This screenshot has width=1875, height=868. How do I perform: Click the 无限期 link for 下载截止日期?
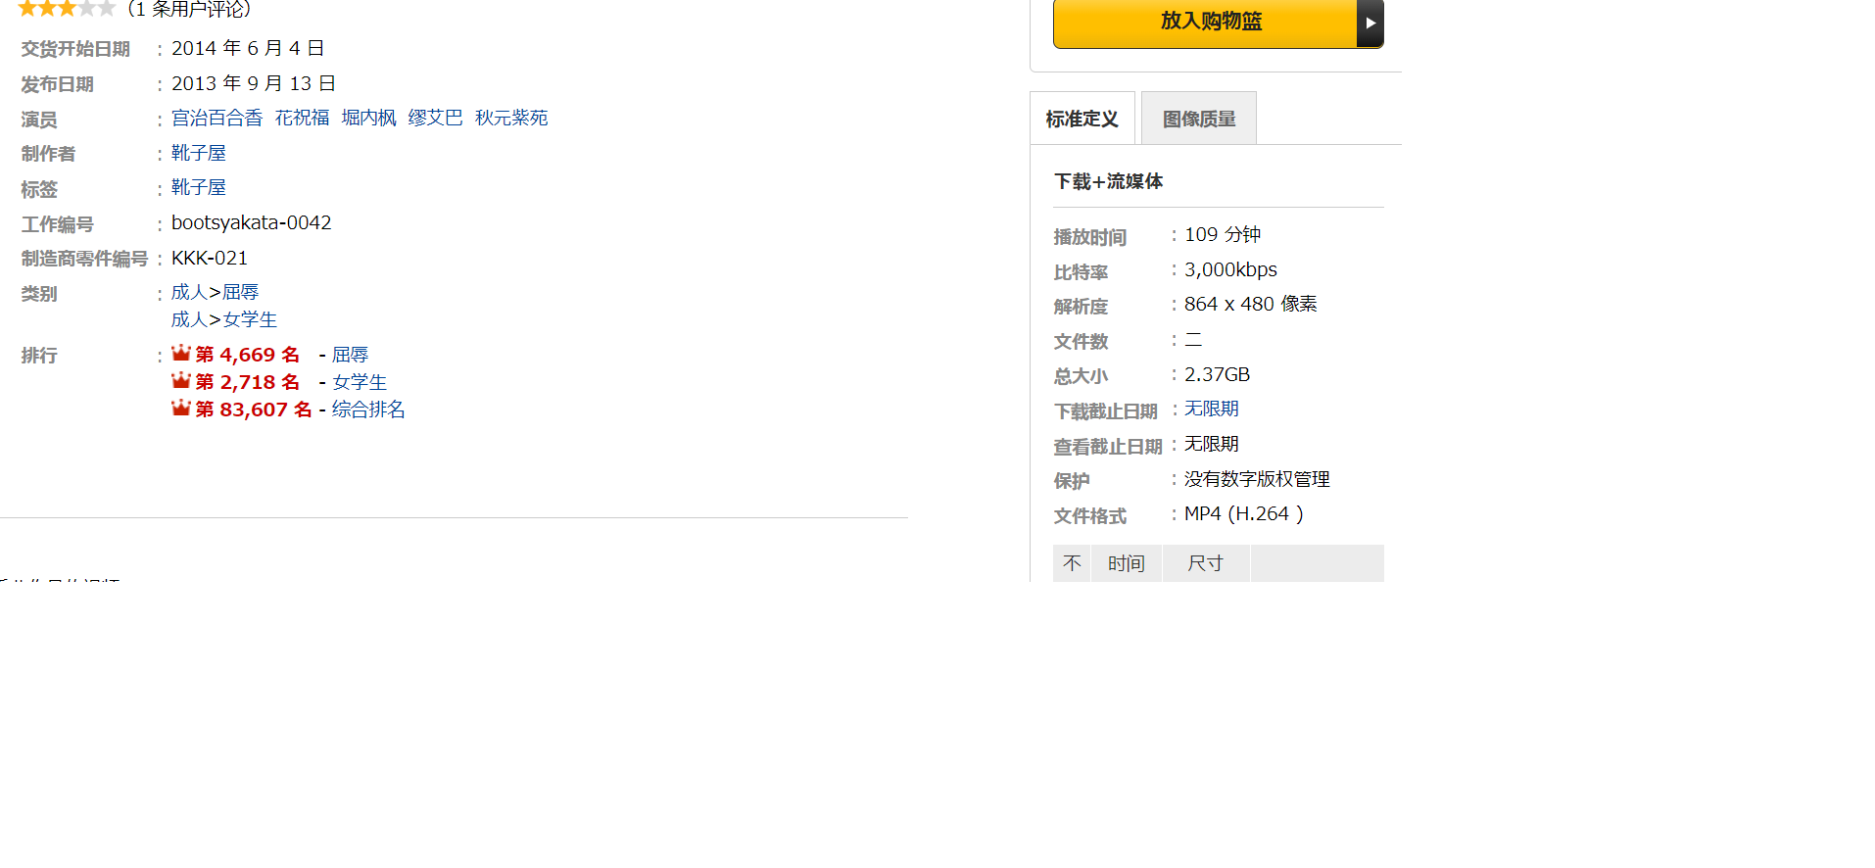pyautogui.click(x=1212, y=409)
